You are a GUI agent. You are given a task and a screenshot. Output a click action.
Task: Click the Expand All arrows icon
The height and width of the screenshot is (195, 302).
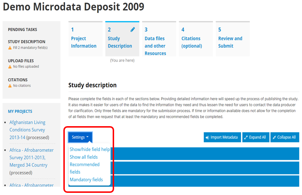coord(246,138)
